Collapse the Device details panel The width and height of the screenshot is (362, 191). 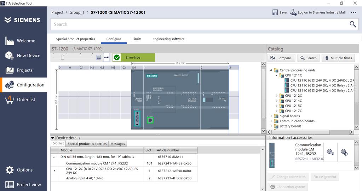click(x=53, y=138)
